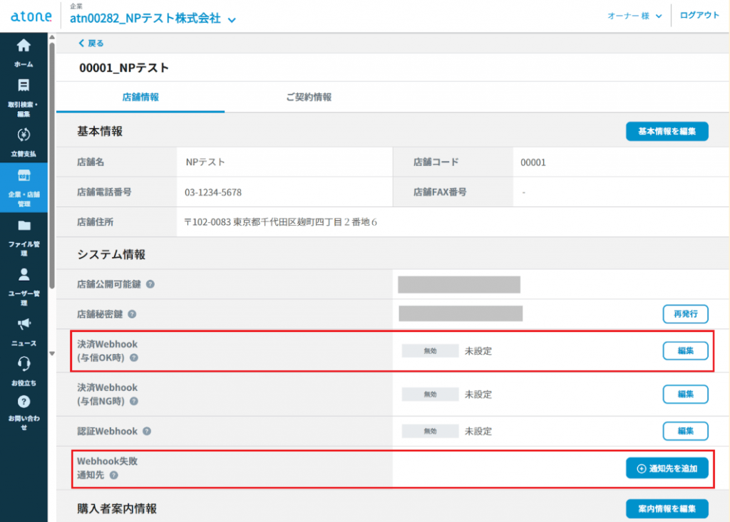Select the 店舗情報 tab
730x522 pixels.
140,97
